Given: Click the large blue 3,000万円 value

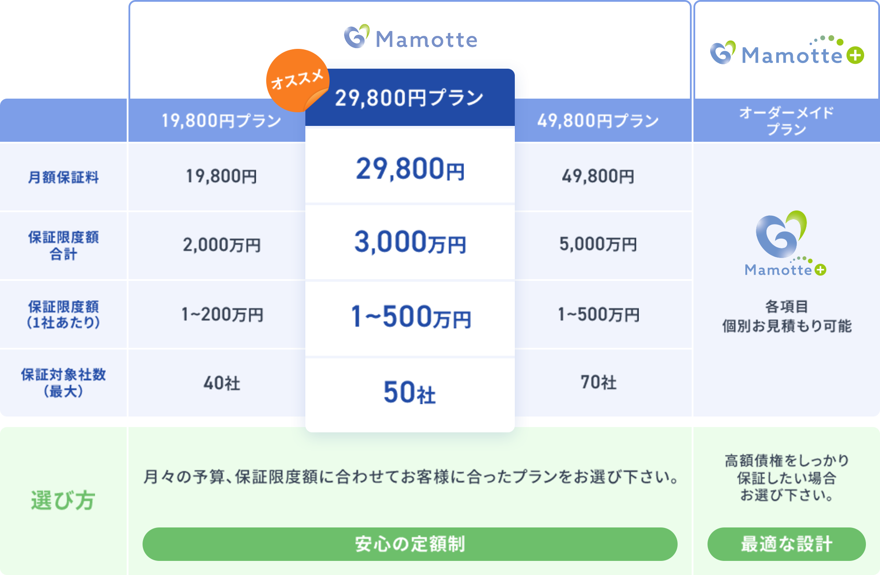Looking at the screenshot, I should [x=410, y=242].
